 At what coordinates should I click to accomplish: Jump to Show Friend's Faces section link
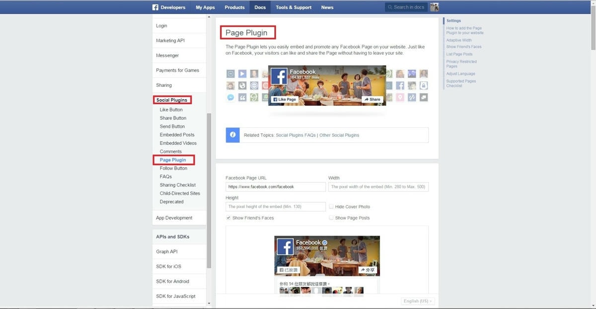[464, 47]
